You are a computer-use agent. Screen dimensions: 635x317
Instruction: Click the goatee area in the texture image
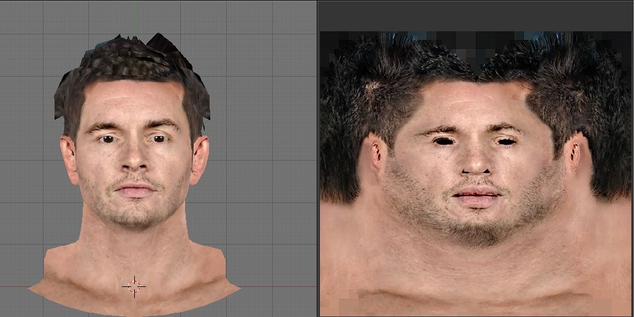coord(475,230)
